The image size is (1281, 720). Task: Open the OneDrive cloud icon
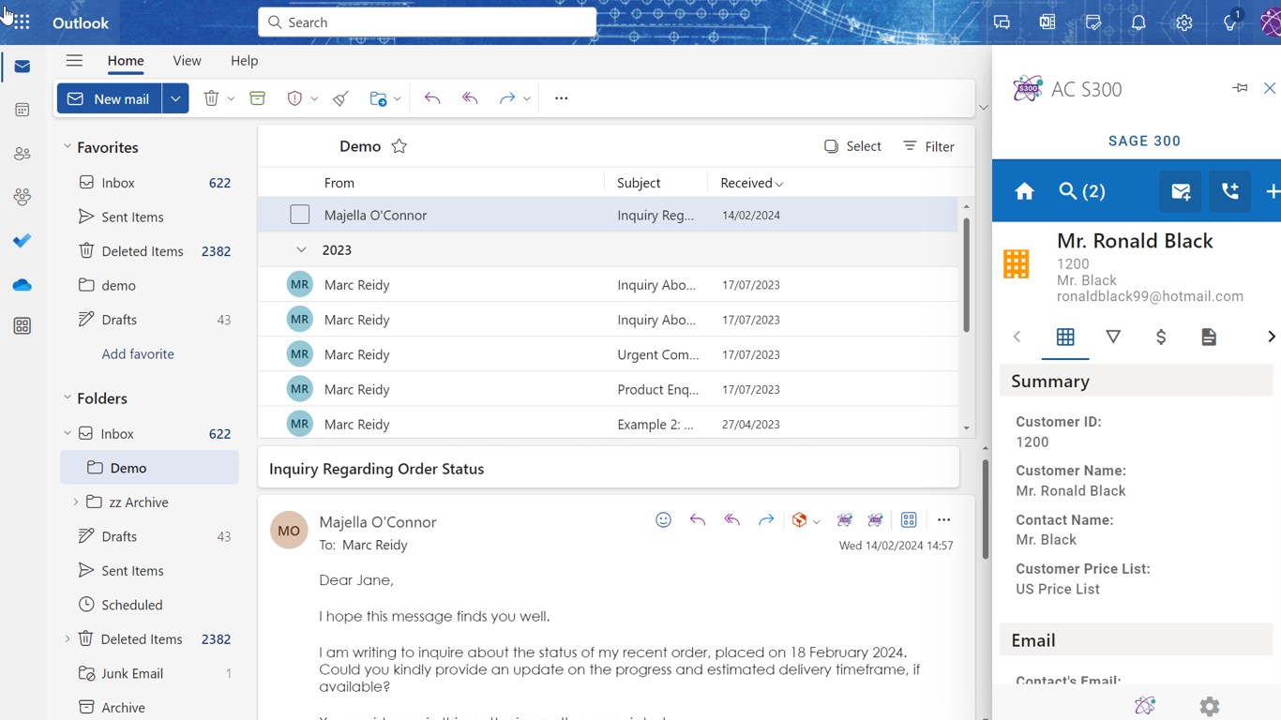click(x=23, y=285)
